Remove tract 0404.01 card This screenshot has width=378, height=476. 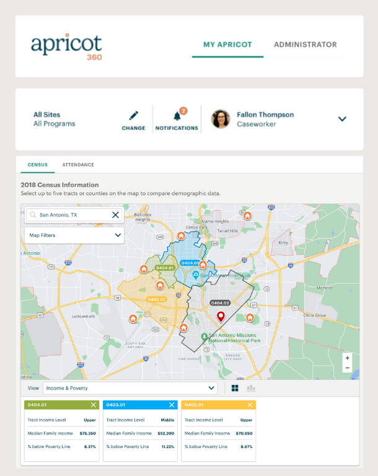pos(94,405)
